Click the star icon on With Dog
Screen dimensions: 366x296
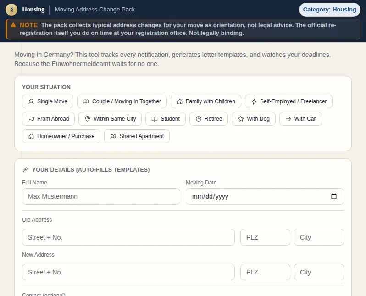point(241,119)
